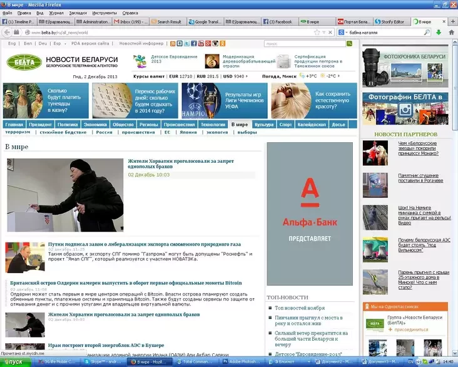Switch to the Storify Editor tab
Viewport: 458px width, 367px height.
[x=391, y=22]
